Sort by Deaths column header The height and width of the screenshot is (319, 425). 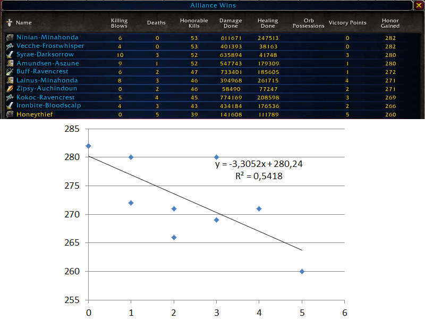pos(156,23)
